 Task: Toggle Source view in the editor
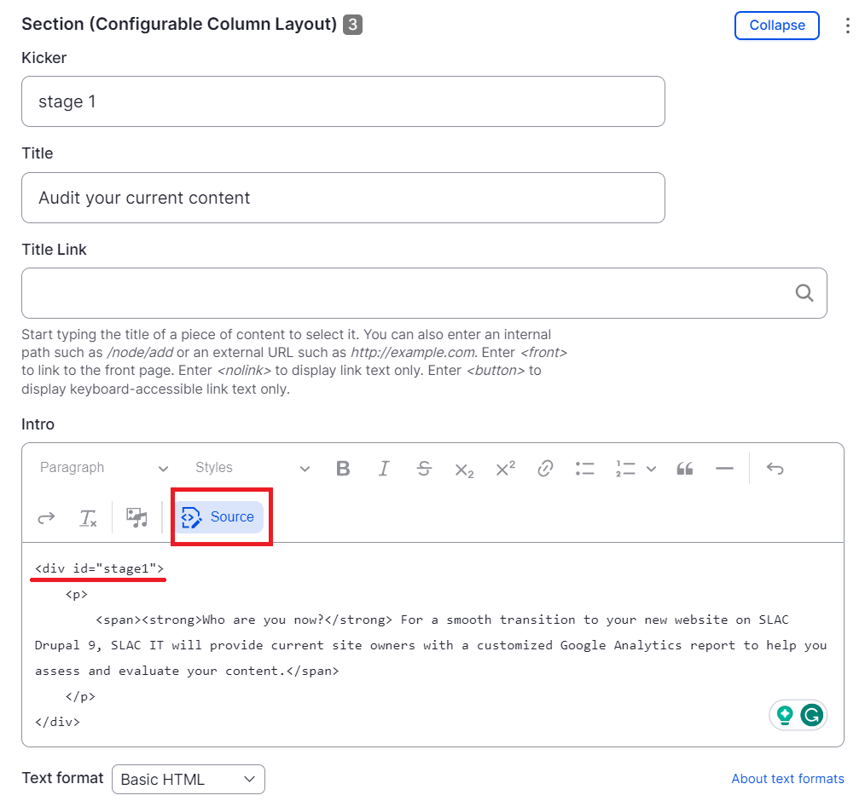pyautogui.click(x=221, y=517)
